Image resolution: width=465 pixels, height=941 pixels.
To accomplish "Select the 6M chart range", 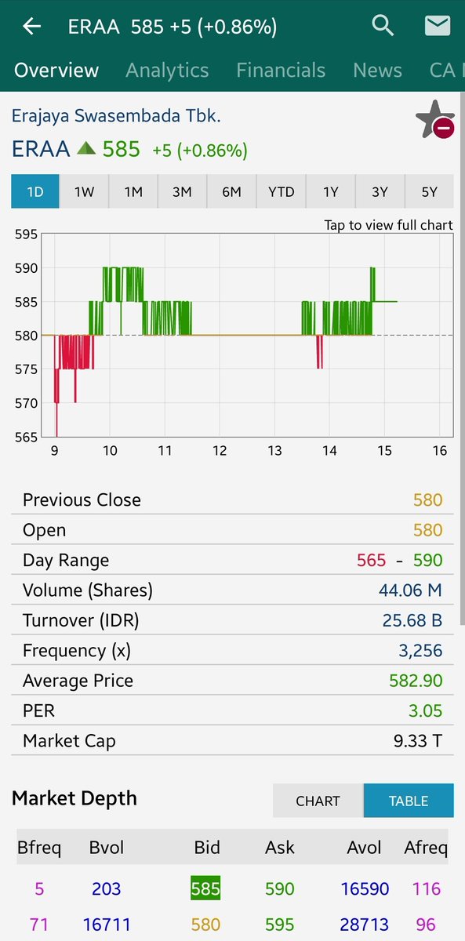I will click(231, 191).
